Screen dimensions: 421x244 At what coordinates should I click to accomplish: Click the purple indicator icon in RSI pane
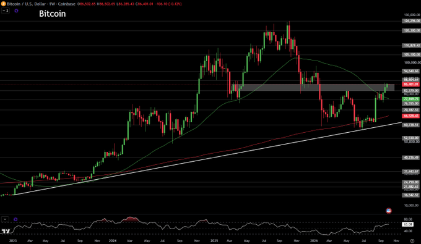pyautogui.click(x=15, y=219)
